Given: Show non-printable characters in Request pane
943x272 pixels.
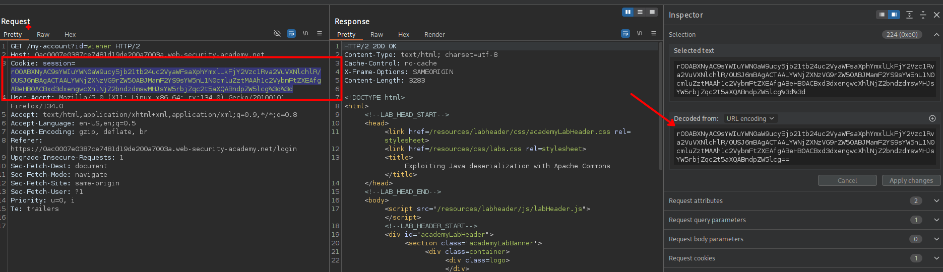Looking at the screenshot, I should (x=305, y=34).
